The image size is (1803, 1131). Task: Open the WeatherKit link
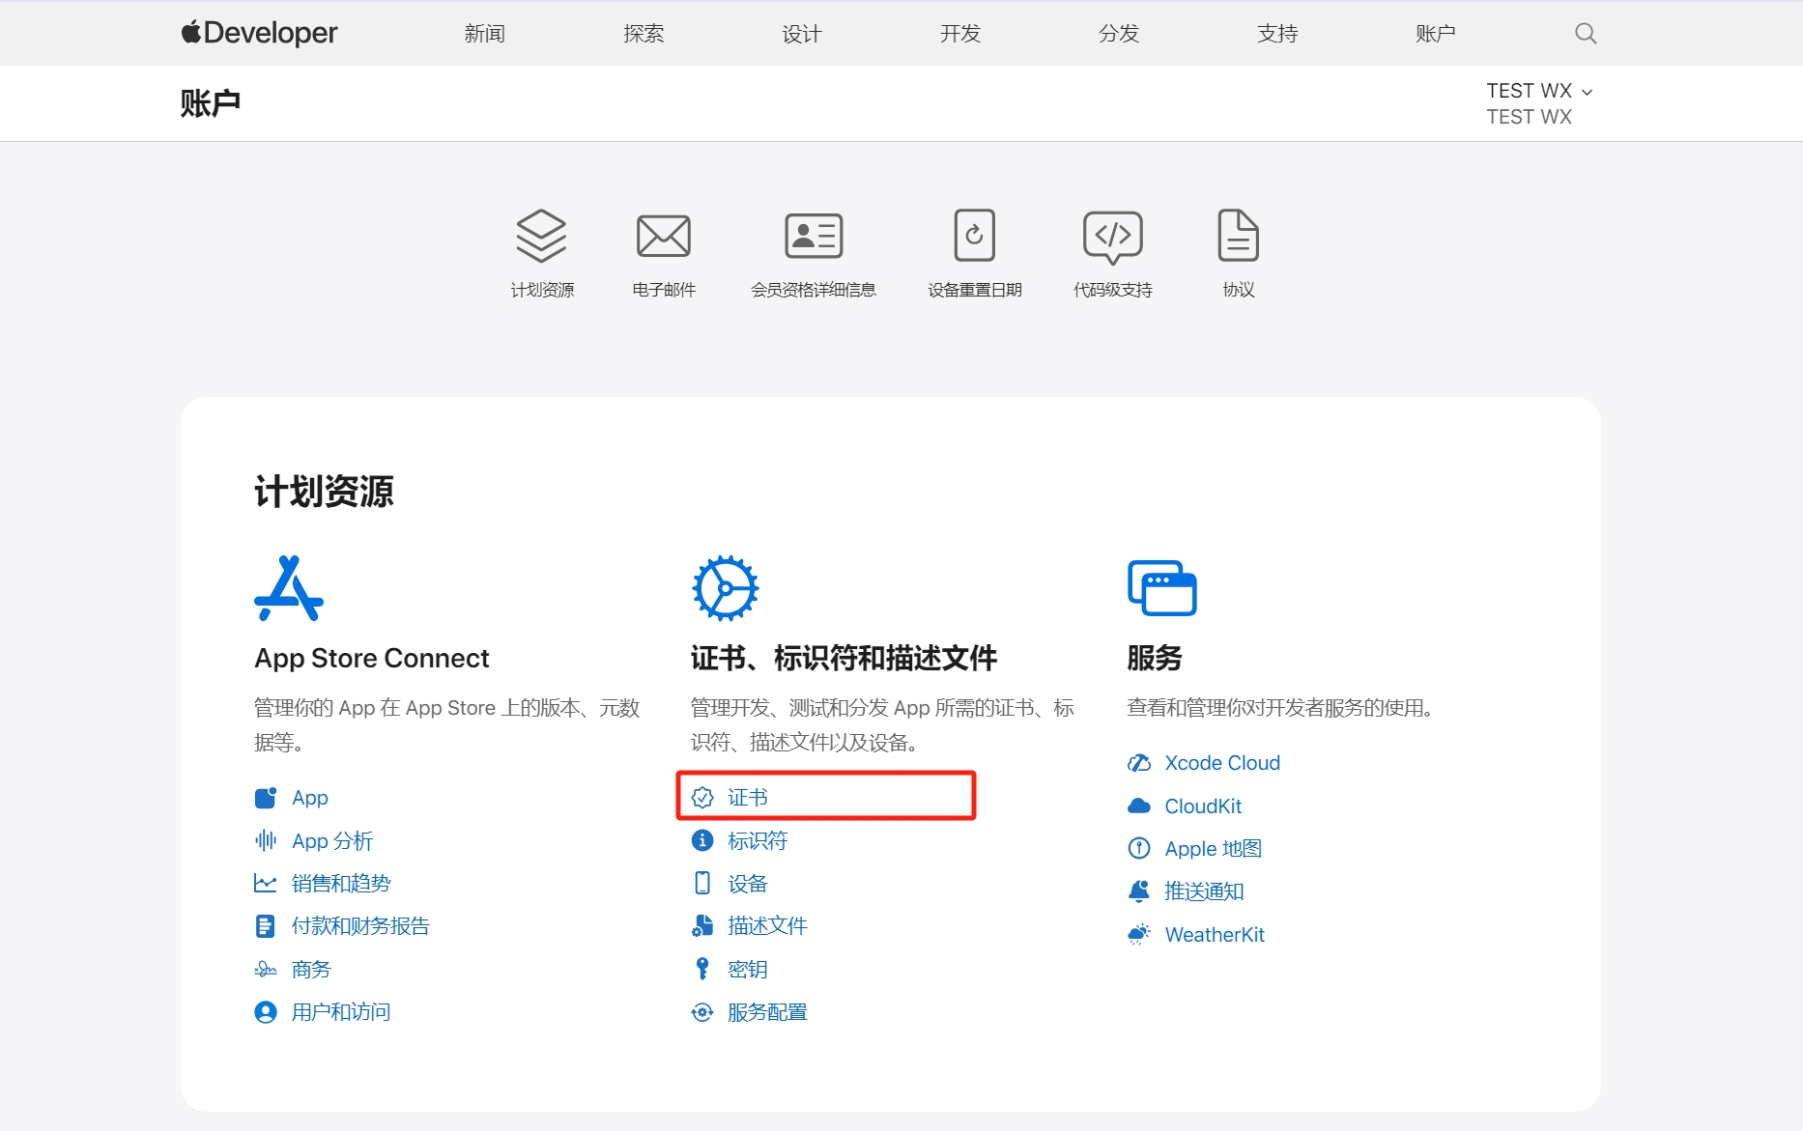click(1215, 934)
